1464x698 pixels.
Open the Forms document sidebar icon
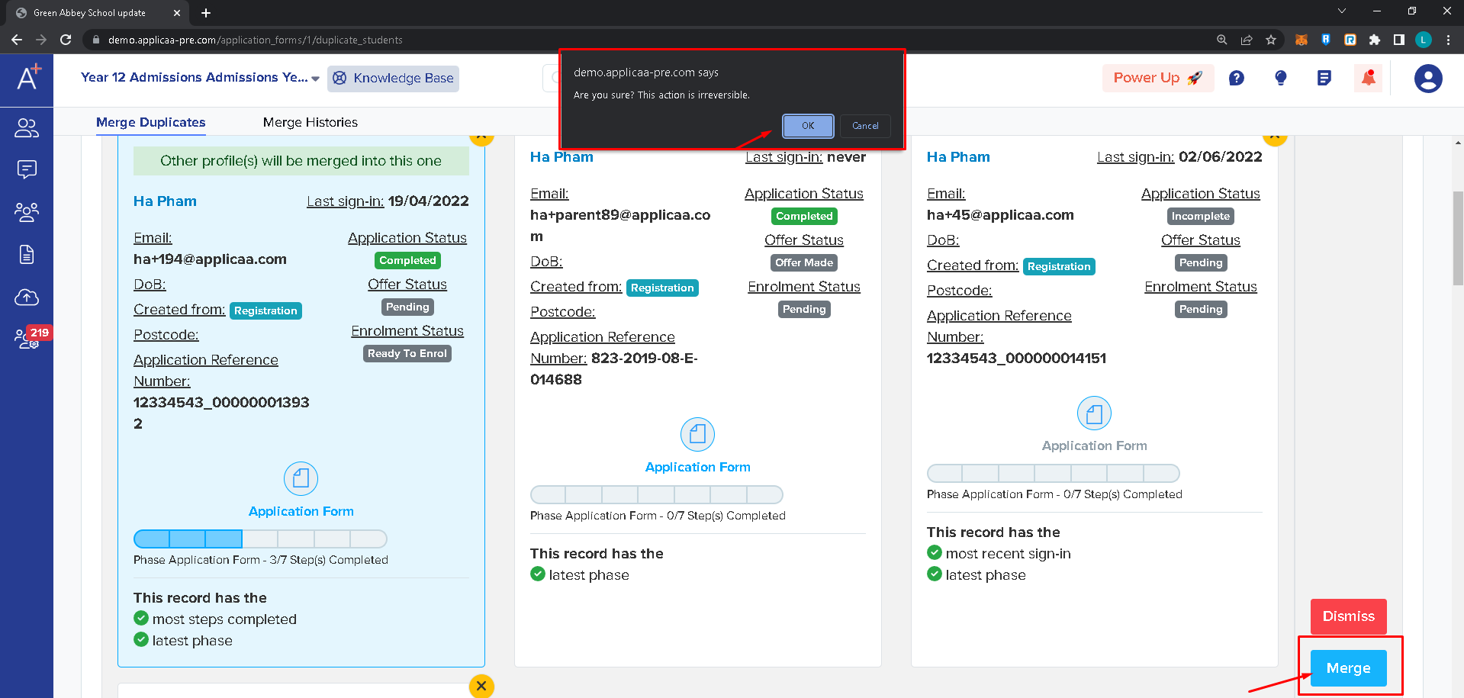pos(27,255)
